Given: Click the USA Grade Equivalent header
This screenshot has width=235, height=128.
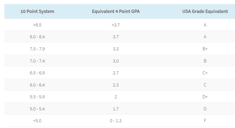Looking at the screenshot, I should [x=205, y=11].
